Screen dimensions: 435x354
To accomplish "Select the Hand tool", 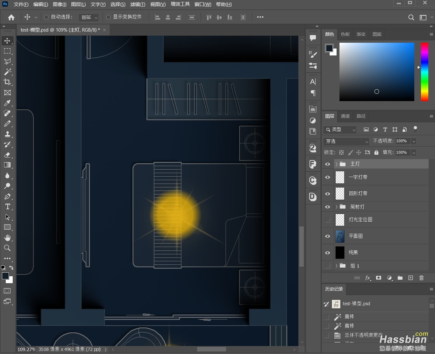I will click(x=7, y=238).
